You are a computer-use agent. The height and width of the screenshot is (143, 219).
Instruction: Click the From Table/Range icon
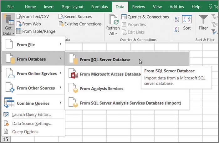tap(19, 31)
